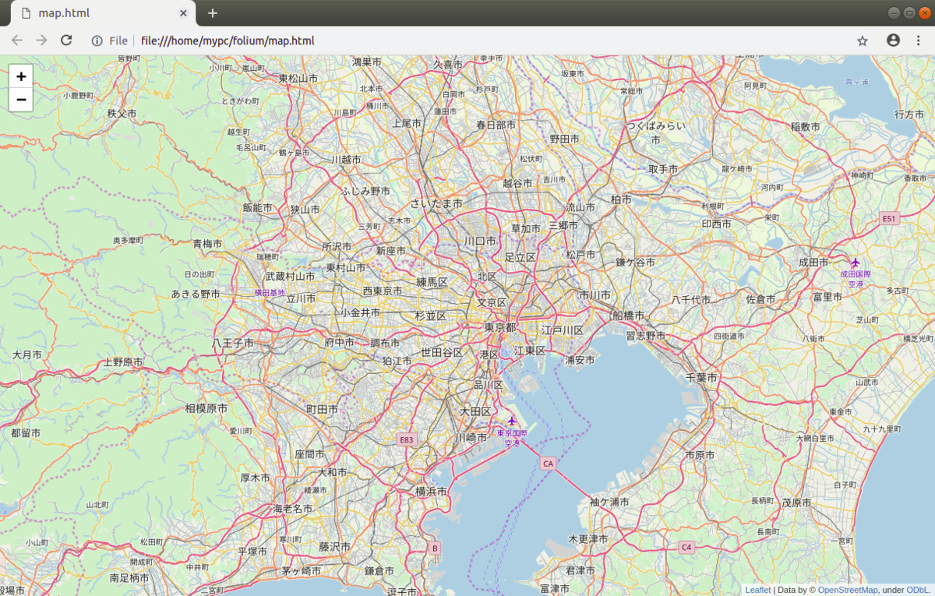Close the browser window

(x=923, y=13)
